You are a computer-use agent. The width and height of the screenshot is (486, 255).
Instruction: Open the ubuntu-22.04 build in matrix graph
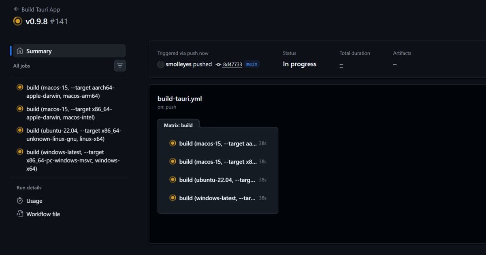click(218, 180)
